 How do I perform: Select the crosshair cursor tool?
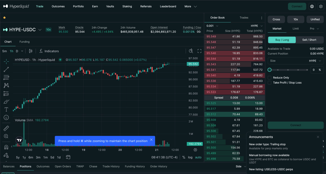[x=6, y=61]
